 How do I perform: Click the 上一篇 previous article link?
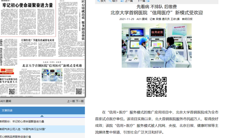click(x=129, y=1)
